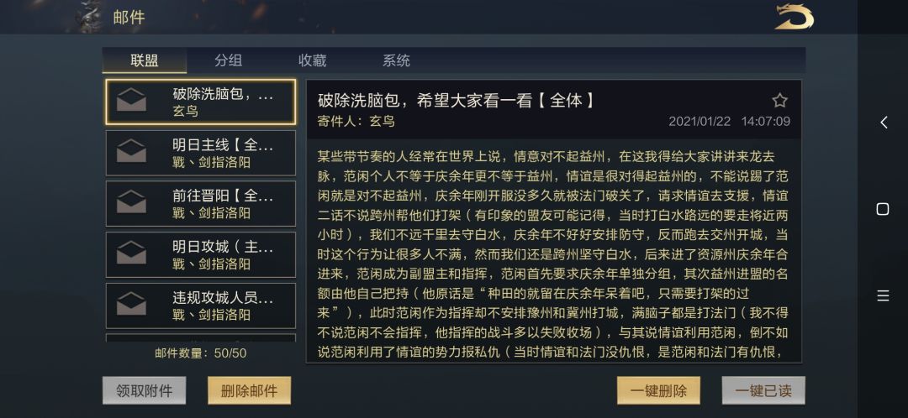The width and height of the screenshot is (908, 418).
Task: Open the 收藏 tab
Action: (313, 60)
